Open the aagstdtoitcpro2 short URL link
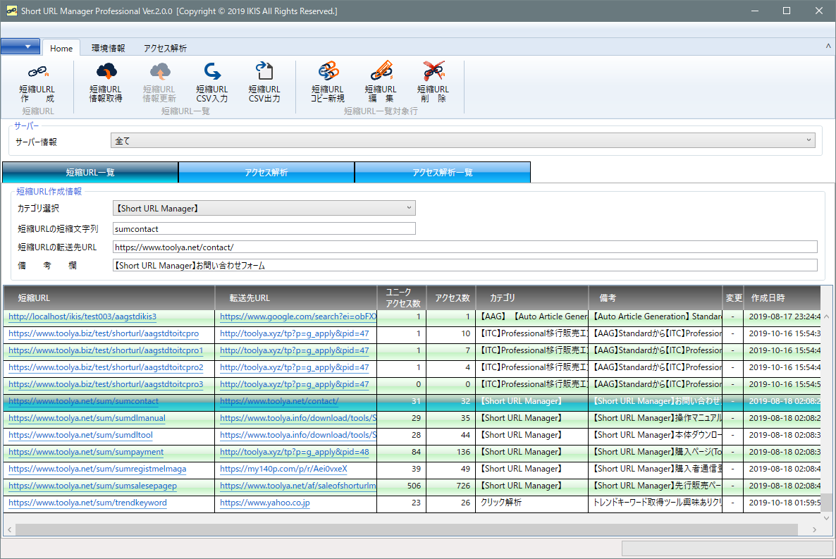 click(x=106, y=367)
